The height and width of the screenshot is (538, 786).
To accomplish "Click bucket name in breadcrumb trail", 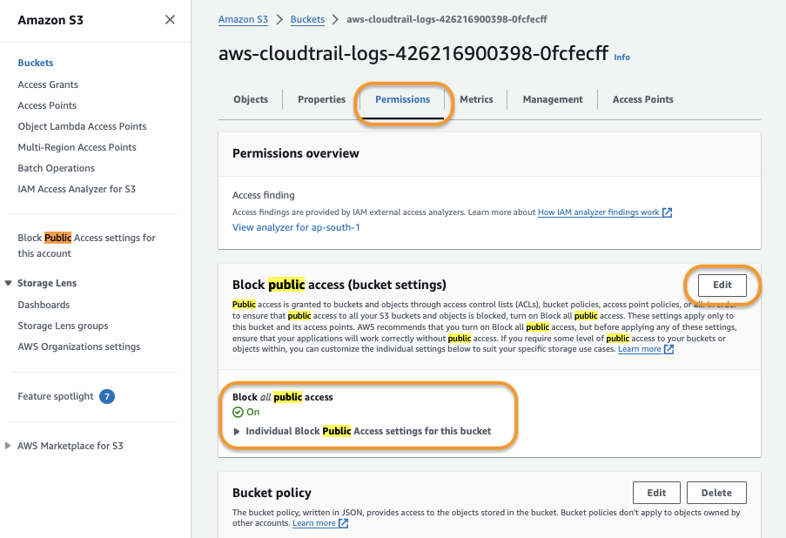I will [447, 19].
